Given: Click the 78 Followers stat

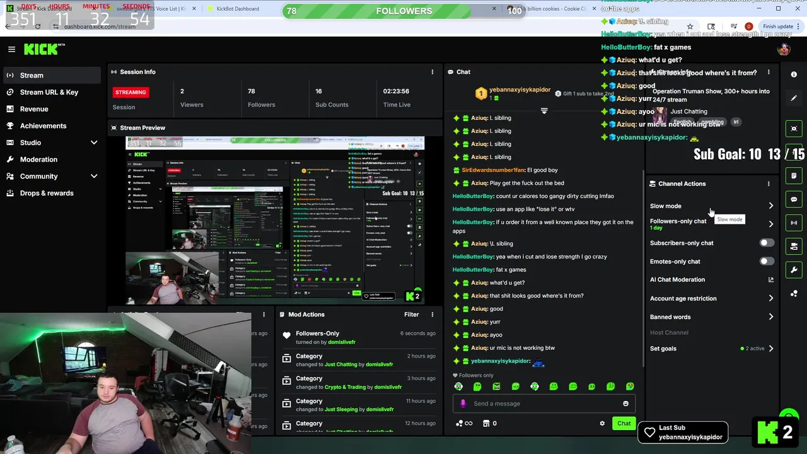Looking at the screenshot, I should point(261,98).
